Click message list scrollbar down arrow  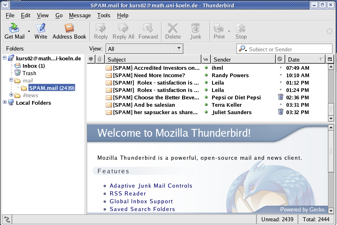coord(331,118)
